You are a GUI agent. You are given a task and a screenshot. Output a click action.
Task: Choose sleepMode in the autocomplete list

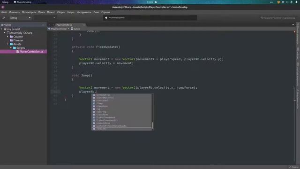pos(121,106)
